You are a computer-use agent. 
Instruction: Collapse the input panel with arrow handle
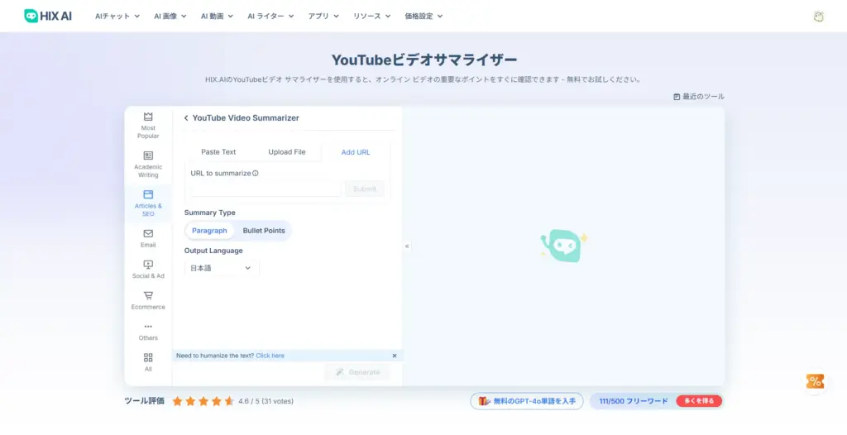(x=407, y=246)
